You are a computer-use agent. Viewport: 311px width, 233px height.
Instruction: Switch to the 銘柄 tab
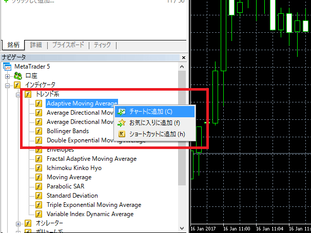pos(13,45)
